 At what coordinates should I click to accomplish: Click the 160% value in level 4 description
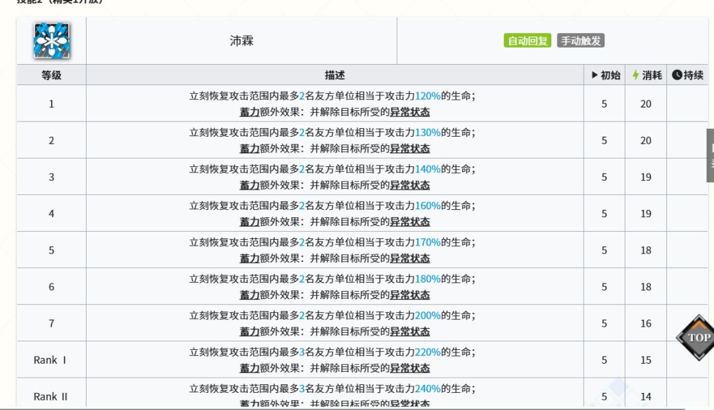coord(428,205)
